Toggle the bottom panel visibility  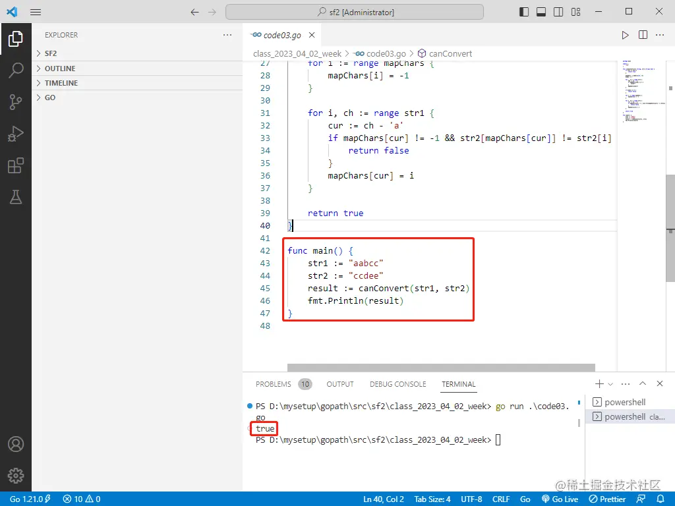point(541,12)
